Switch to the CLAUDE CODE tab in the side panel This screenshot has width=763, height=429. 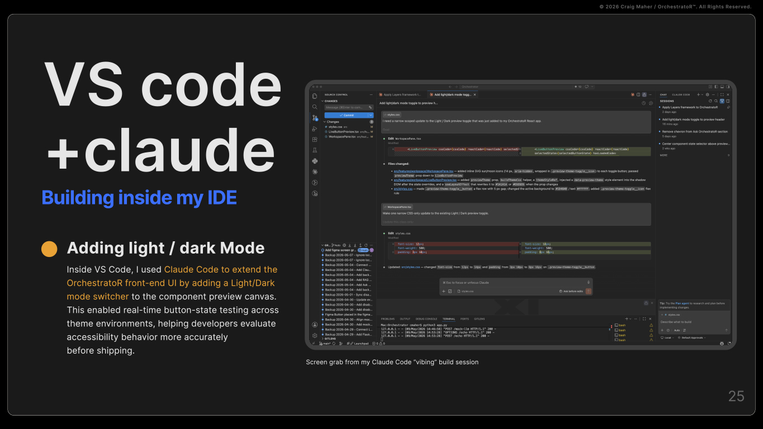pyautogui.click(x=681, y=94)
